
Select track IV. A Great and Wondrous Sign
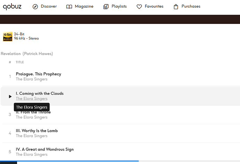[x=45, y=149]
